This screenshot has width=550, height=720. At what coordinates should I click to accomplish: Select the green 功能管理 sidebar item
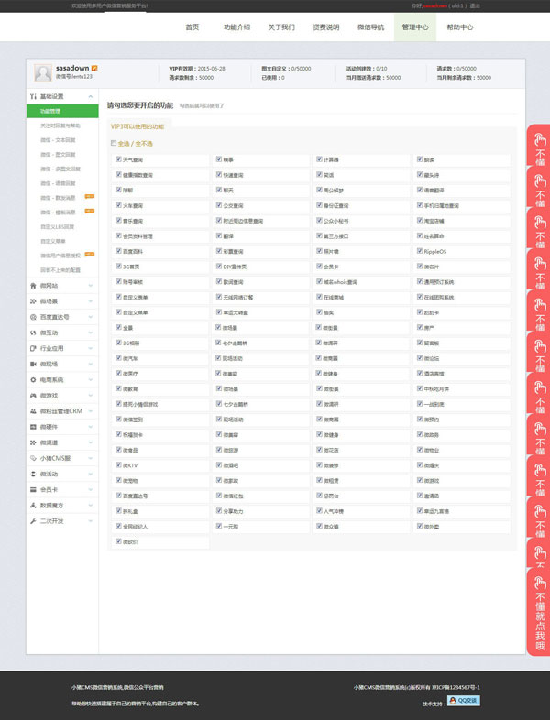pos(62,111)
